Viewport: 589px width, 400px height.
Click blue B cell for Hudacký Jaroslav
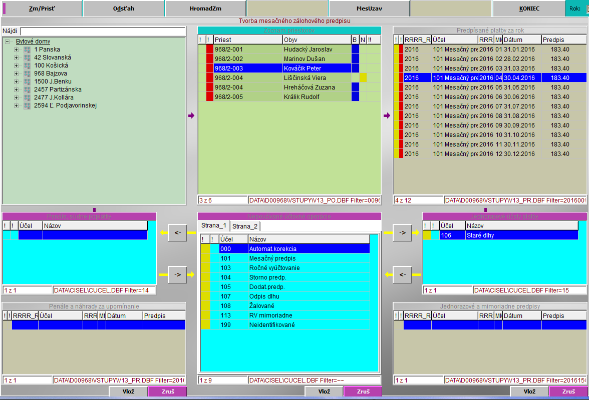coord(355,49)
